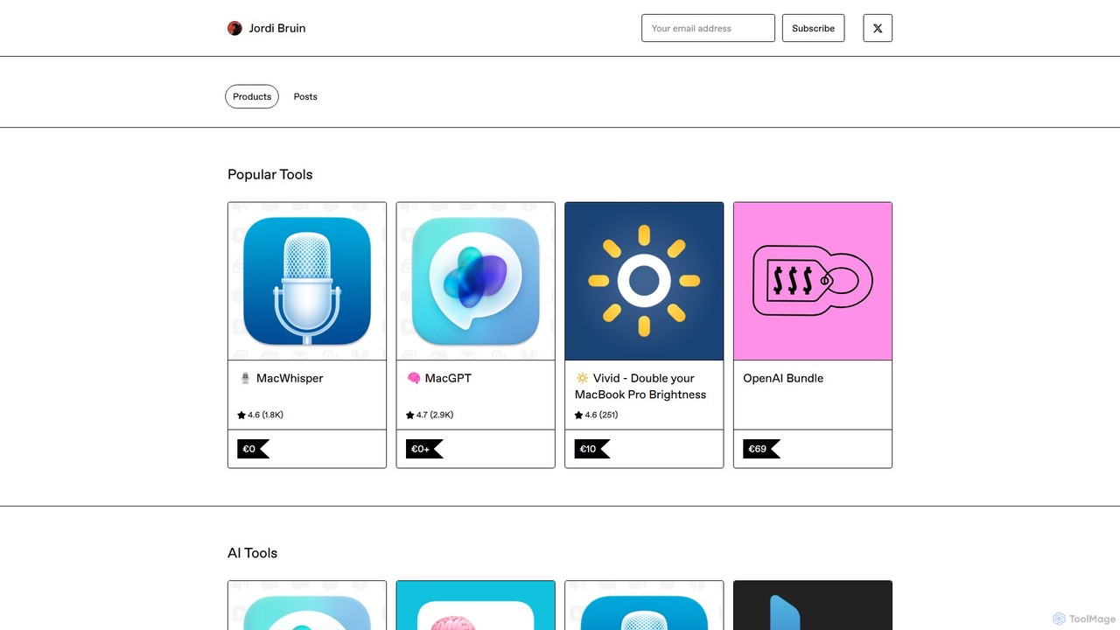Click the €69 price tag on OpenAI Bundle
The image size is (1120, 630).
(x=761, y=449)
